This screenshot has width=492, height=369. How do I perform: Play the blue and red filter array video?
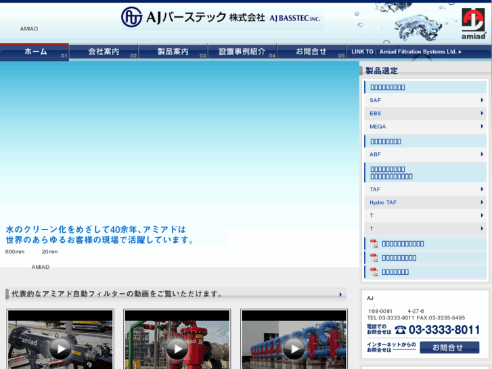pos(294,348)
